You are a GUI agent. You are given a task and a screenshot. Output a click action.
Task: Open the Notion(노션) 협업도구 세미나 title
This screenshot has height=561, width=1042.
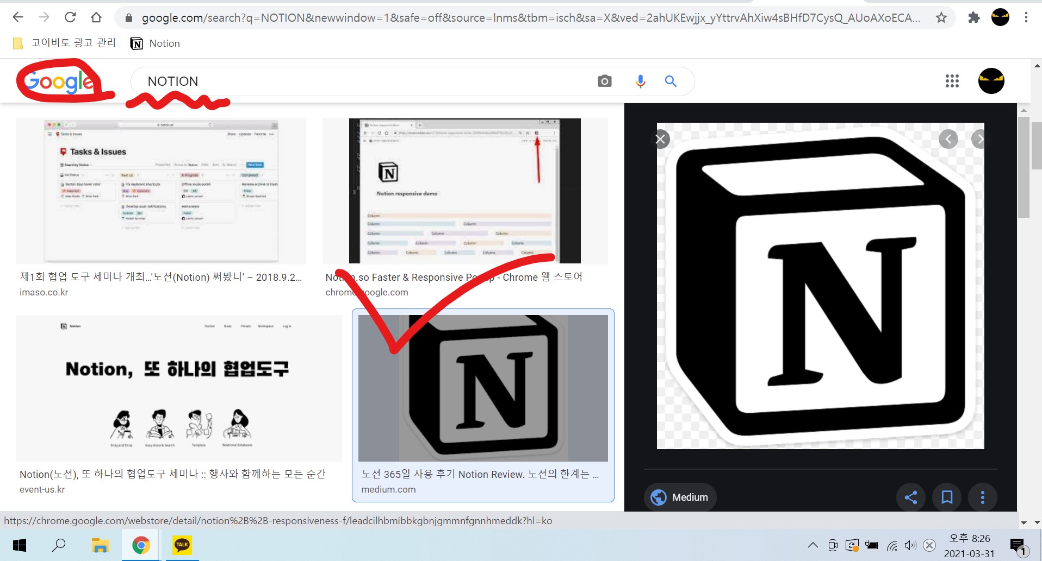(x=172, y=474)
